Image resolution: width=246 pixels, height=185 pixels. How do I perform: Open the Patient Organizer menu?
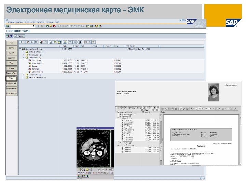pyautogui.click(x=15, y=22)
